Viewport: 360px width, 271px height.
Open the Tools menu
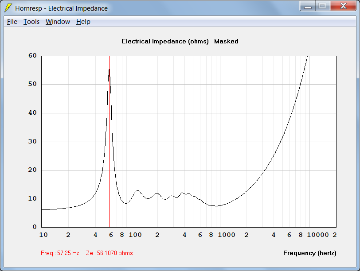click(x=31, y=22)
